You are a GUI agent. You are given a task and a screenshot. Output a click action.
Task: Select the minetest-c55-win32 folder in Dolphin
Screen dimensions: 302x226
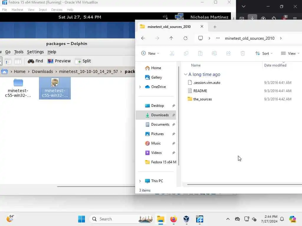click(18, 88)
